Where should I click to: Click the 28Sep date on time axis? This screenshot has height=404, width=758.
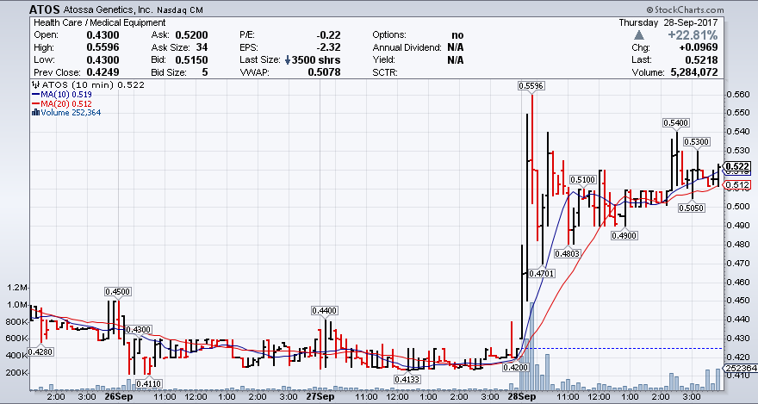[521, 397]
